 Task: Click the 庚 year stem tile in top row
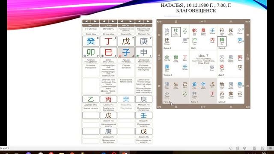(x=144, y=41)
